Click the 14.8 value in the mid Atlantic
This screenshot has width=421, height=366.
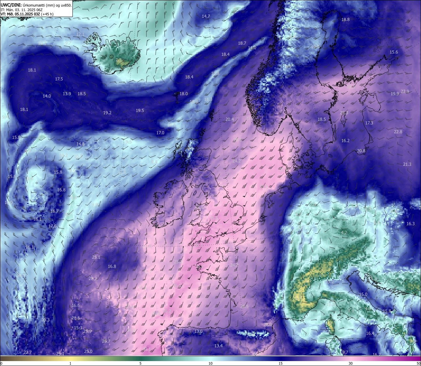coord(80,144)
